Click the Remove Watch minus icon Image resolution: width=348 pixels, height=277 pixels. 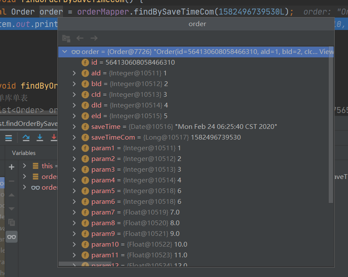(12, 181)
